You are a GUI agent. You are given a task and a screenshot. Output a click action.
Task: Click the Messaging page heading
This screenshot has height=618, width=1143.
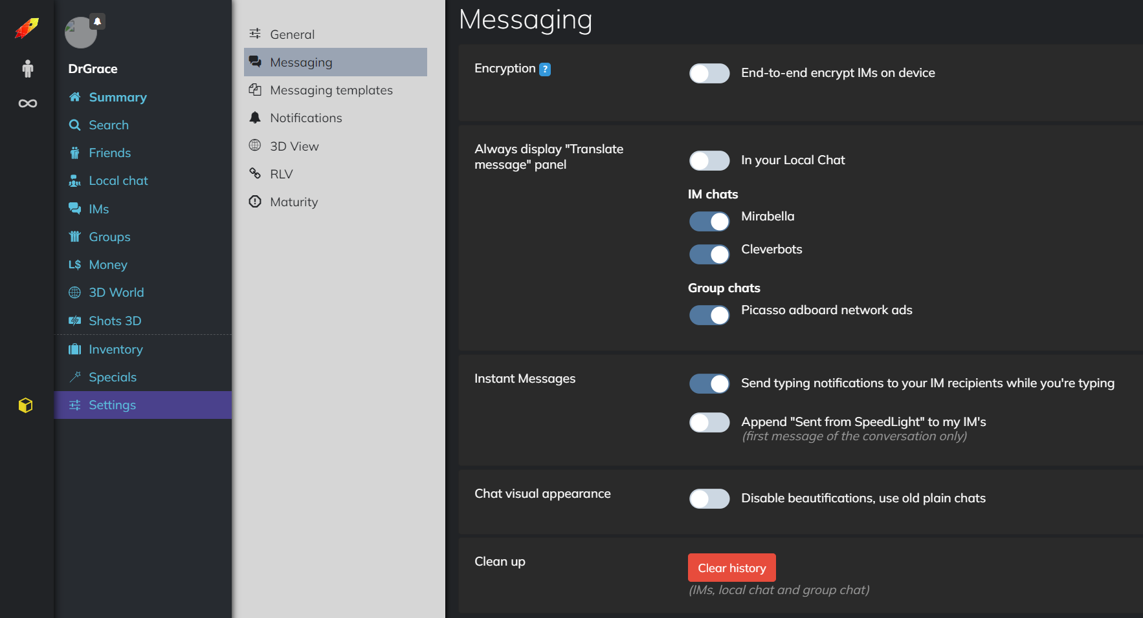pyautogui.click(x=526, y=19)
